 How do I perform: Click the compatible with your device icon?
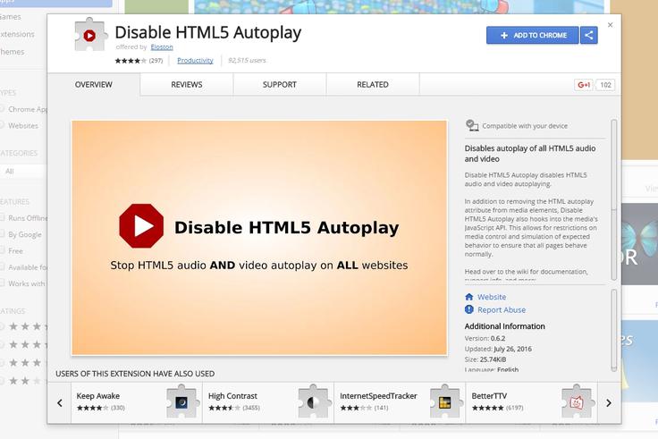pos(472,125)
